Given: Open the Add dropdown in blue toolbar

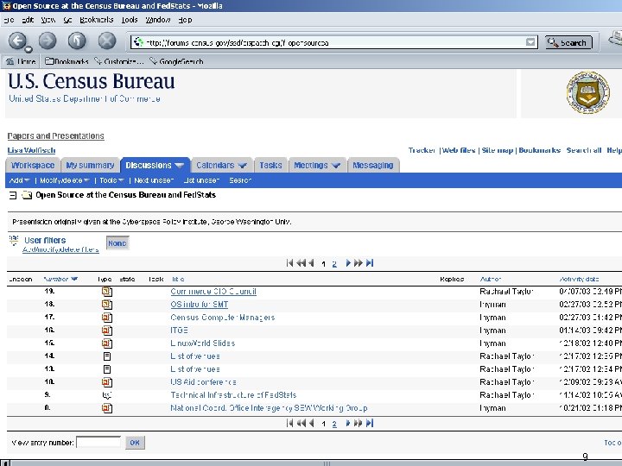Looking at the screenshot, I should [20, 180].
